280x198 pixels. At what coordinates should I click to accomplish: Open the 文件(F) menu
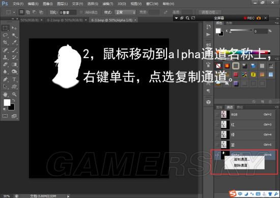coord(18,4)
